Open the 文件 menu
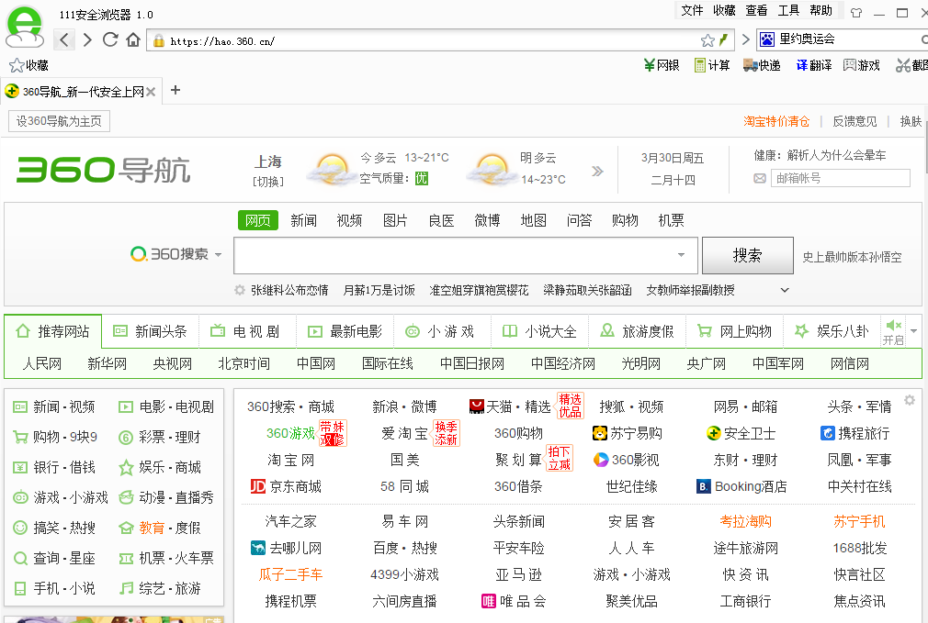The image size is (928, 623). tap(692, 10)
